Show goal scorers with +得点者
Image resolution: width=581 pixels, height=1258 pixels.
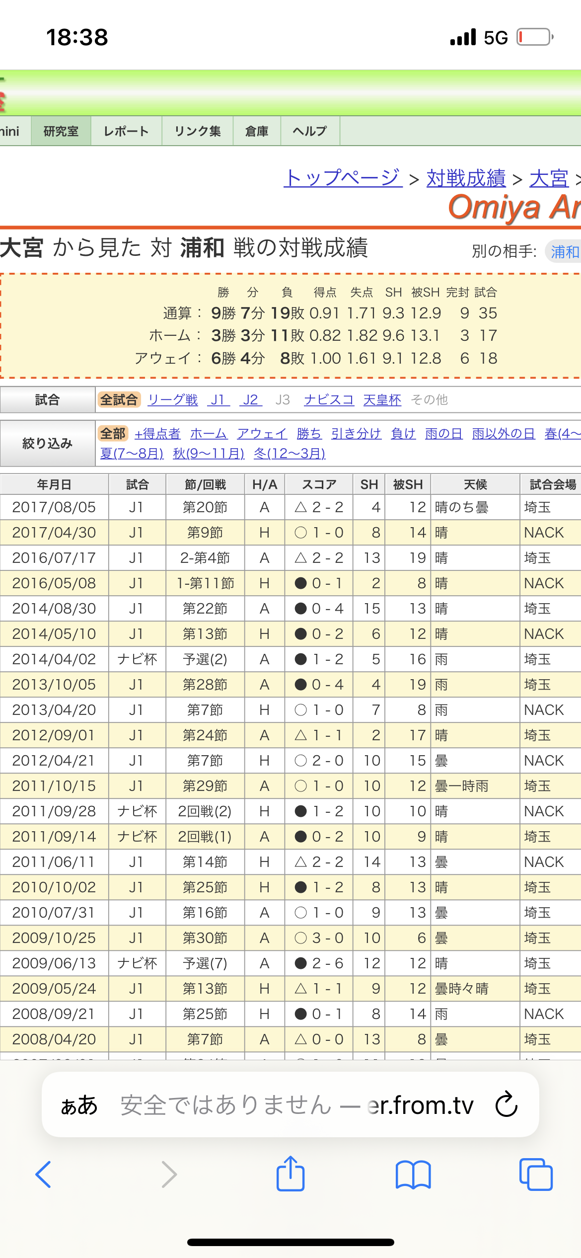(x=157, y=433)
